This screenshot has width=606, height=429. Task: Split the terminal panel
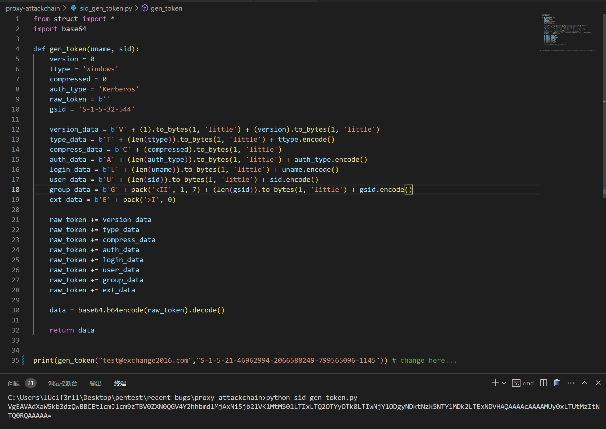(x=543, y=383)
